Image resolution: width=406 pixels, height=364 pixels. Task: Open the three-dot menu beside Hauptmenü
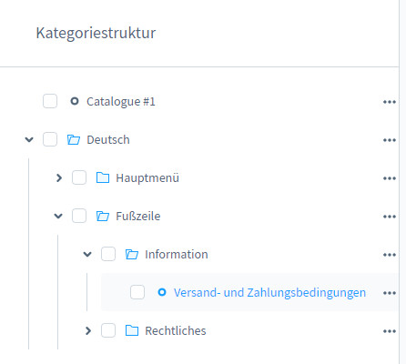[390, 178]
